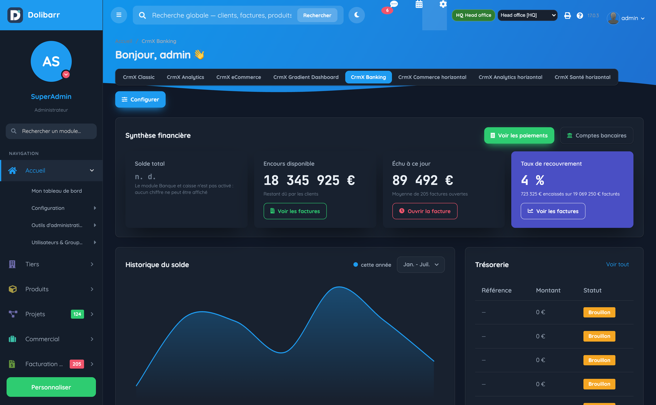Toggle the 'cette année' legend dot

click(356, 265)
